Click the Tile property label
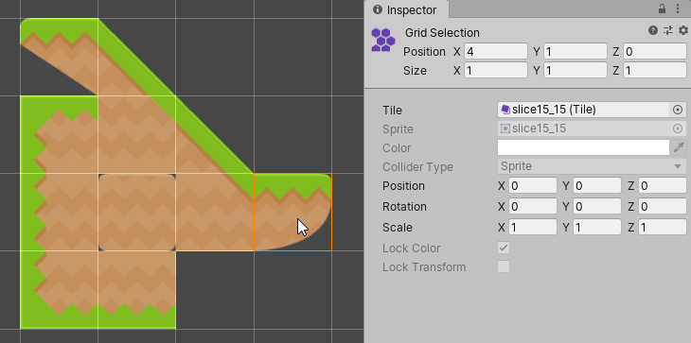The image size is (691, 343). [x=392, y=110]
